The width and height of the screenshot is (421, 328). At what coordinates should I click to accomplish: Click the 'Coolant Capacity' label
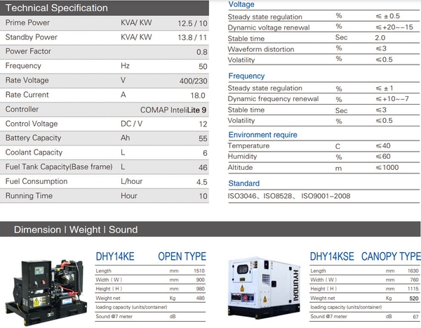(x=34, y=152)
